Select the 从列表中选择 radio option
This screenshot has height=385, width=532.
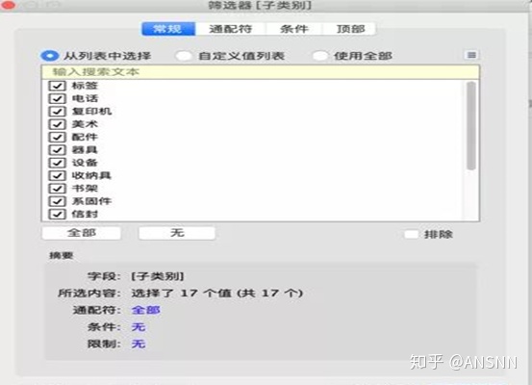coord(50,56)
